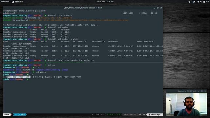This screenshot has width=210, height=118.
Task: Click the 'cluster-info dump' hint line
Action: 51,25
